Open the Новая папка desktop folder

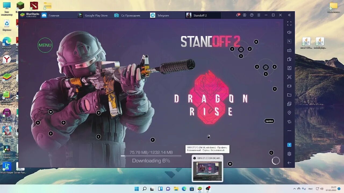pos(334,8)
